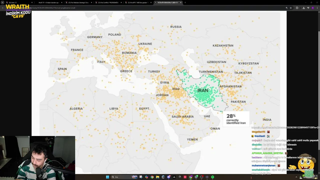Open the red Pocket-style taskbar icon

click(185, 177)
